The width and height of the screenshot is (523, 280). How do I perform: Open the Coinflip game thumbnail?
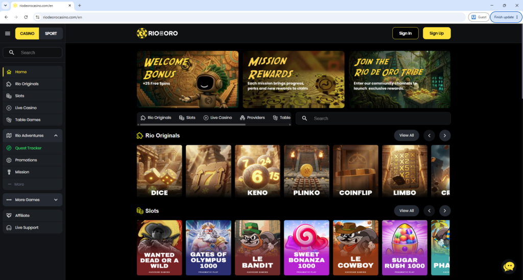[355, 171]
